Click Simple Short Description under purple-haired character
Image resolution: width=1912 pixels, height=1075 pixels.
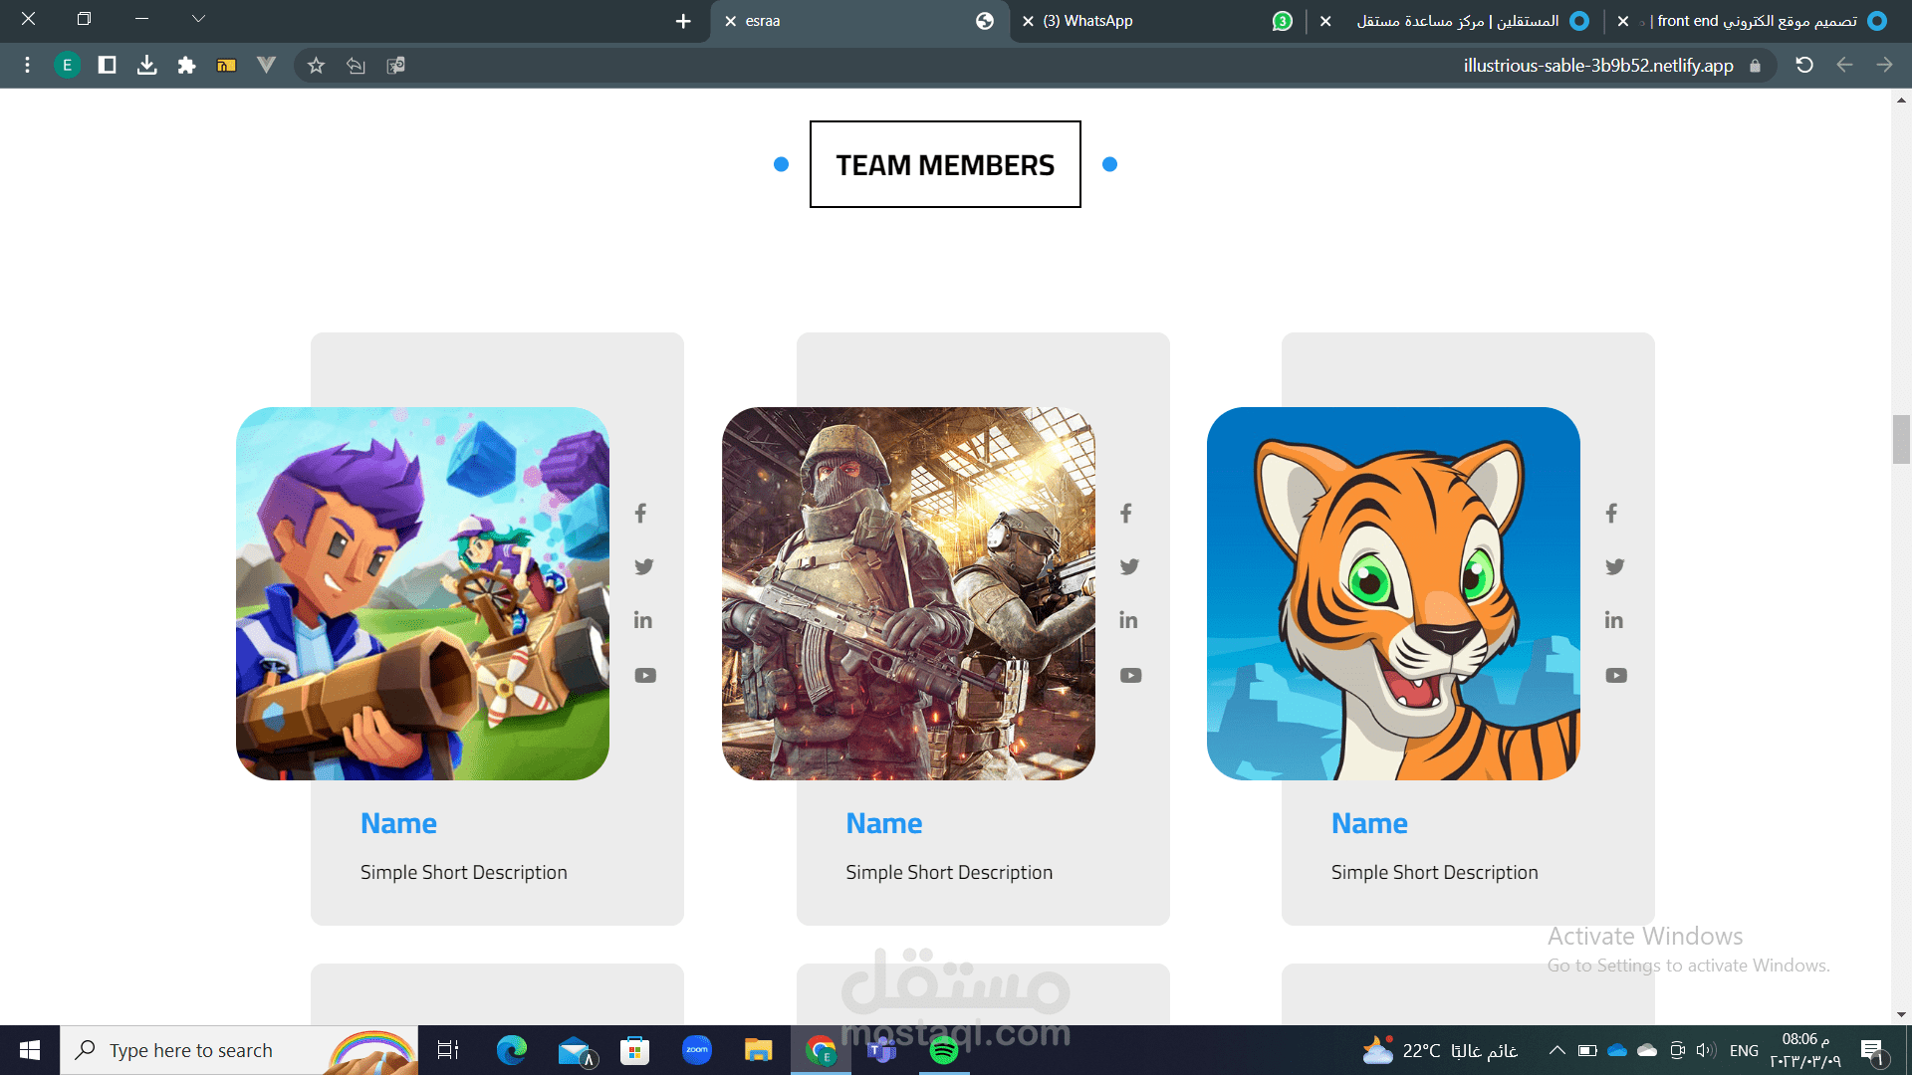[x=464, y=872]
